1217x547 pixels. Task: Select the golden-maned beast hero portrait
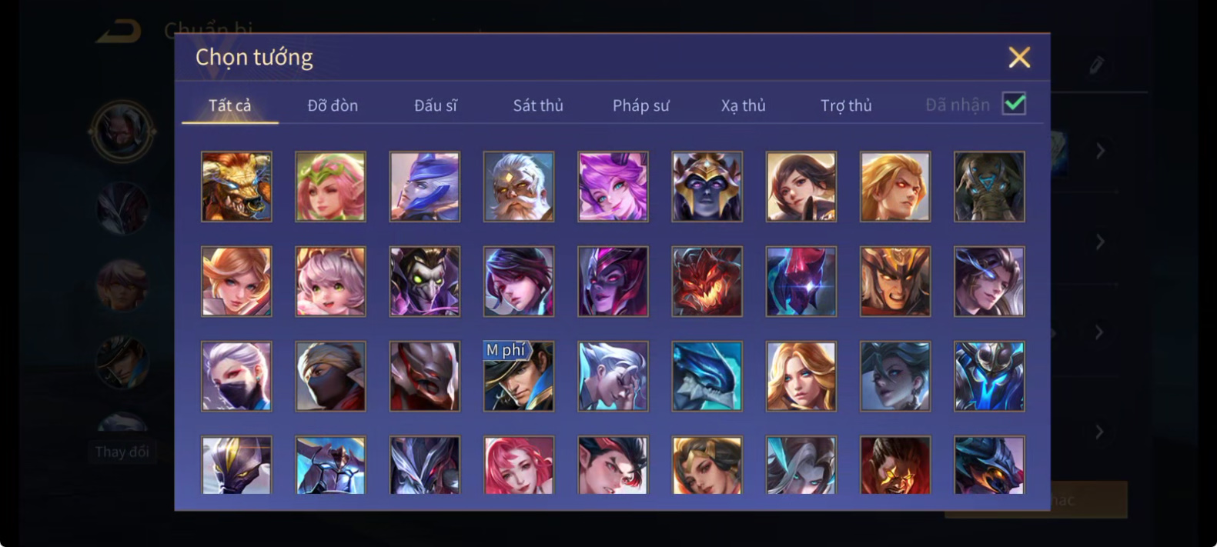click(x=236, y=187)
